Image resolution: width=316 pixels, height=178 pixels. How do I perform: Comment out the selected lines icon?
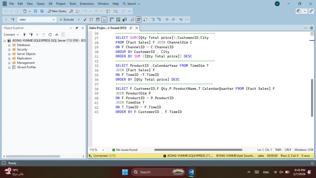153,20
